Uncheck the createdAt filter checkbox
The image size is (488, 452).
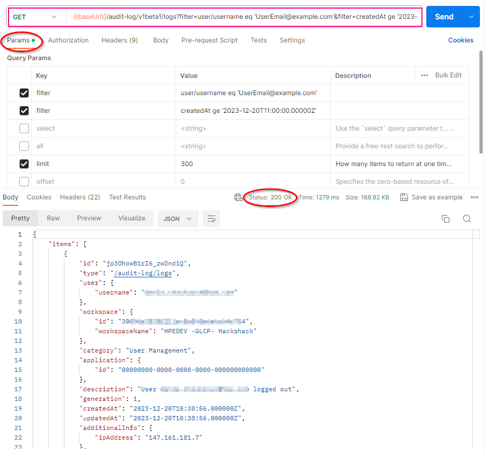click(x=24, y=111)
